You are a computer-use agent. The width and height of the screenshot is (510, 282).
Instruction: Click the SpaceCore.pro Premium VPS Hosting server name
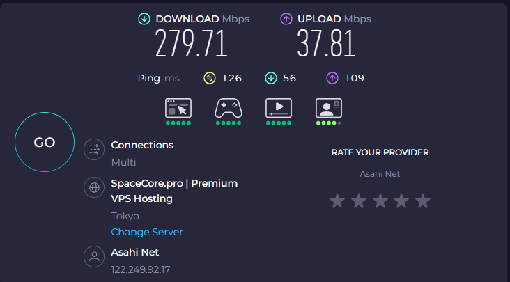click(x=174, y=191)
